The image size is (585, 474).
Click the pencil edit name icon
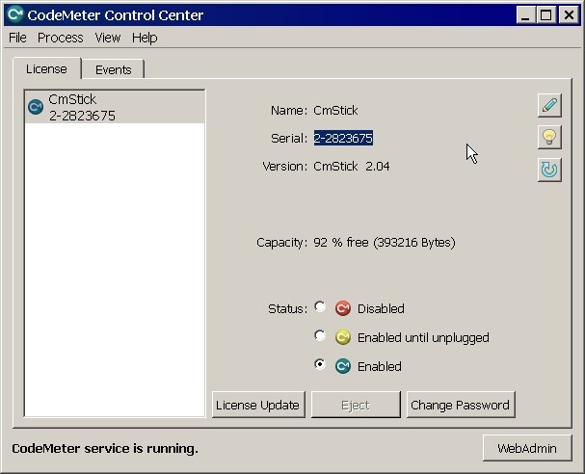[x=549, y=106]
